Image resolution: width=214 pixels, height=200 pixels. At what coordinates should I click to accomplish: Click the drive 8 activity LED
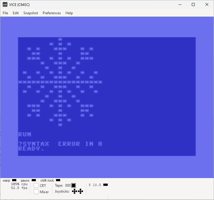105,185
